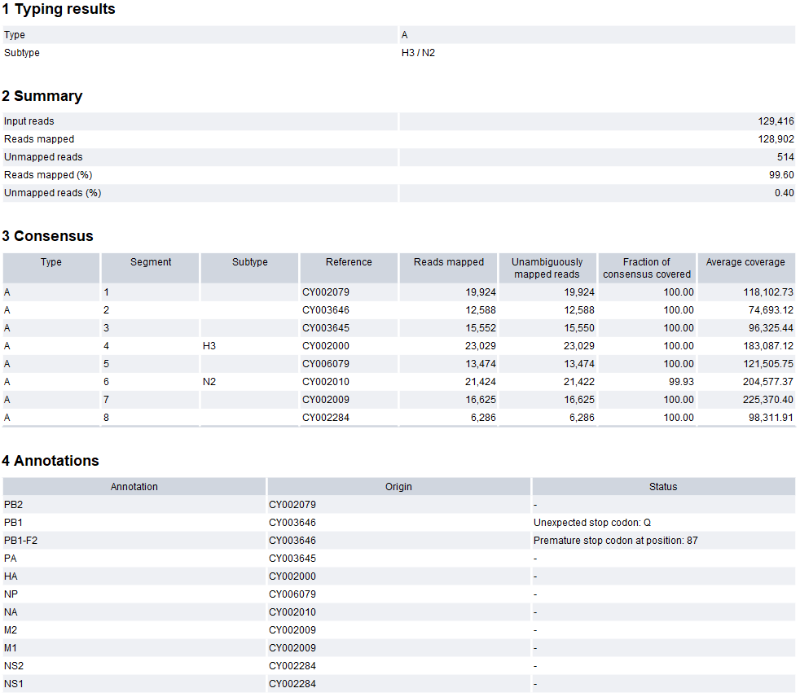The image size is (800, 697).
Task: Select the average coverage value 118,102.73
Action: tap(768, 292)
